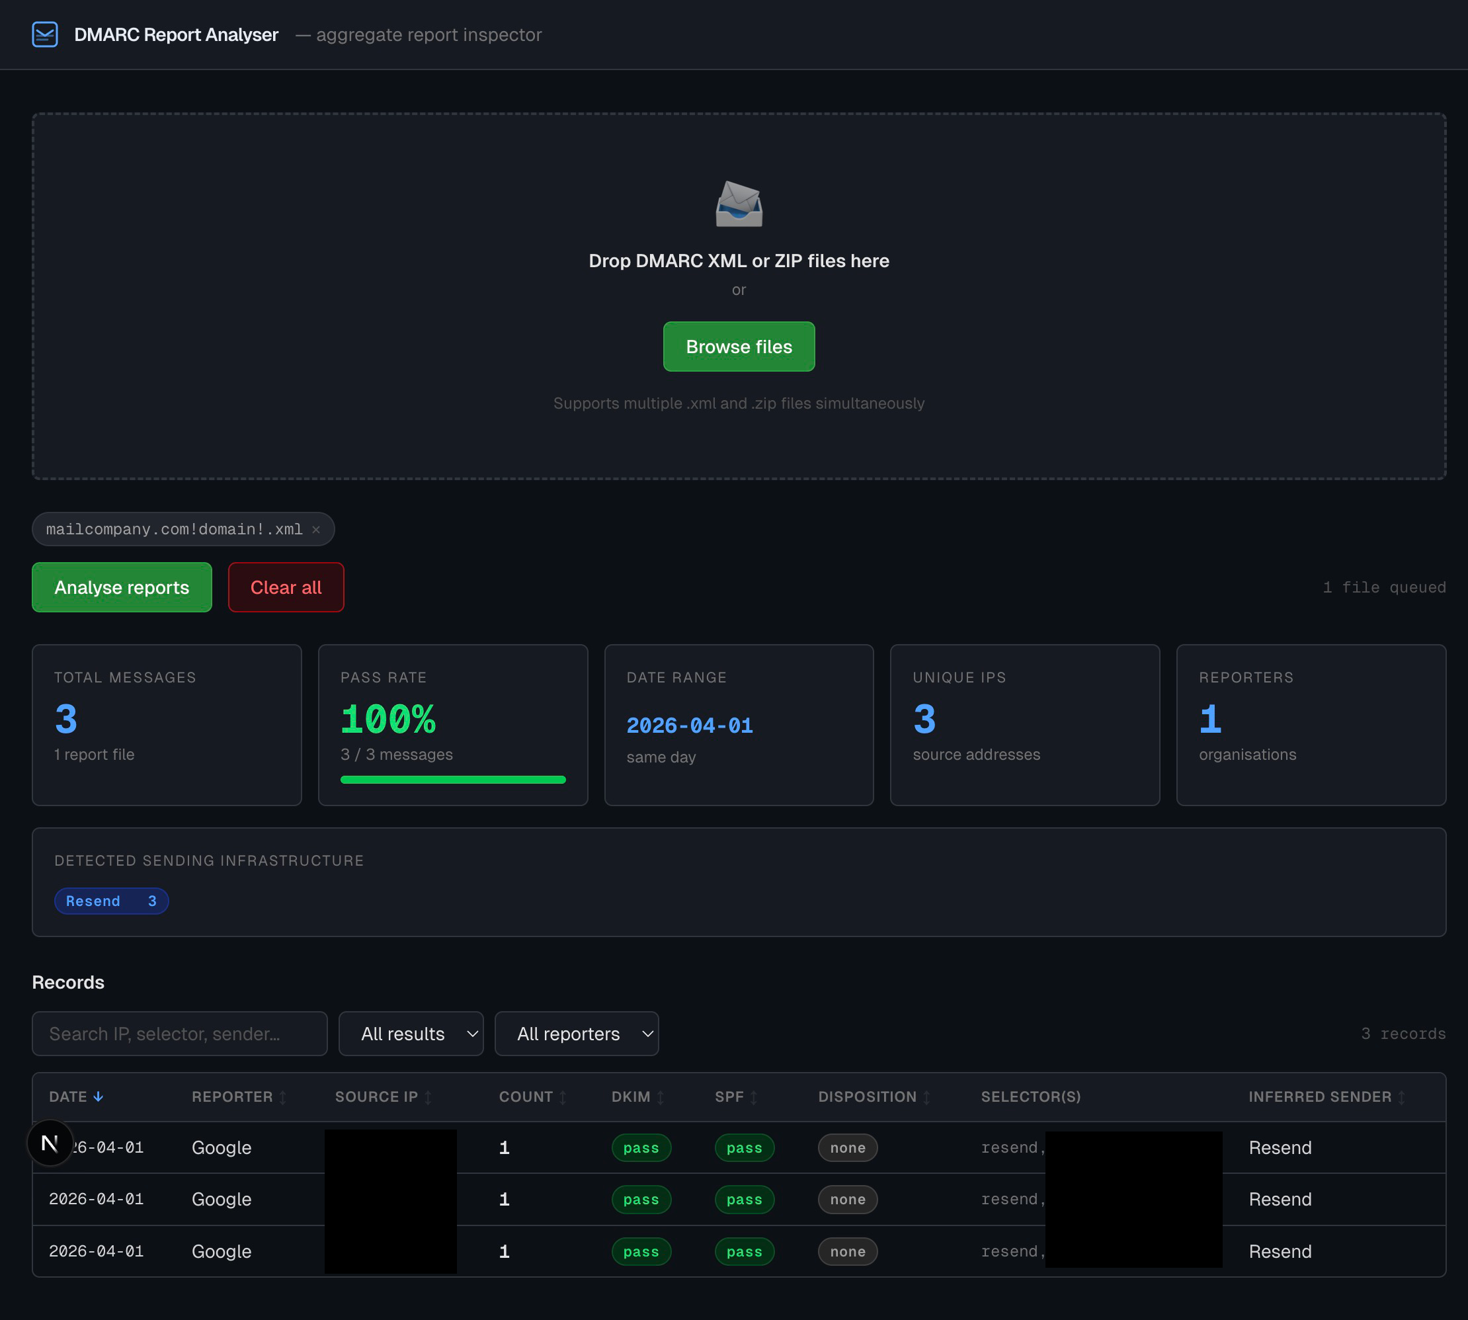The height and width of the screenshot is (1320, 1468).
Task: Click the Browse files button
Action: [739, 347]
